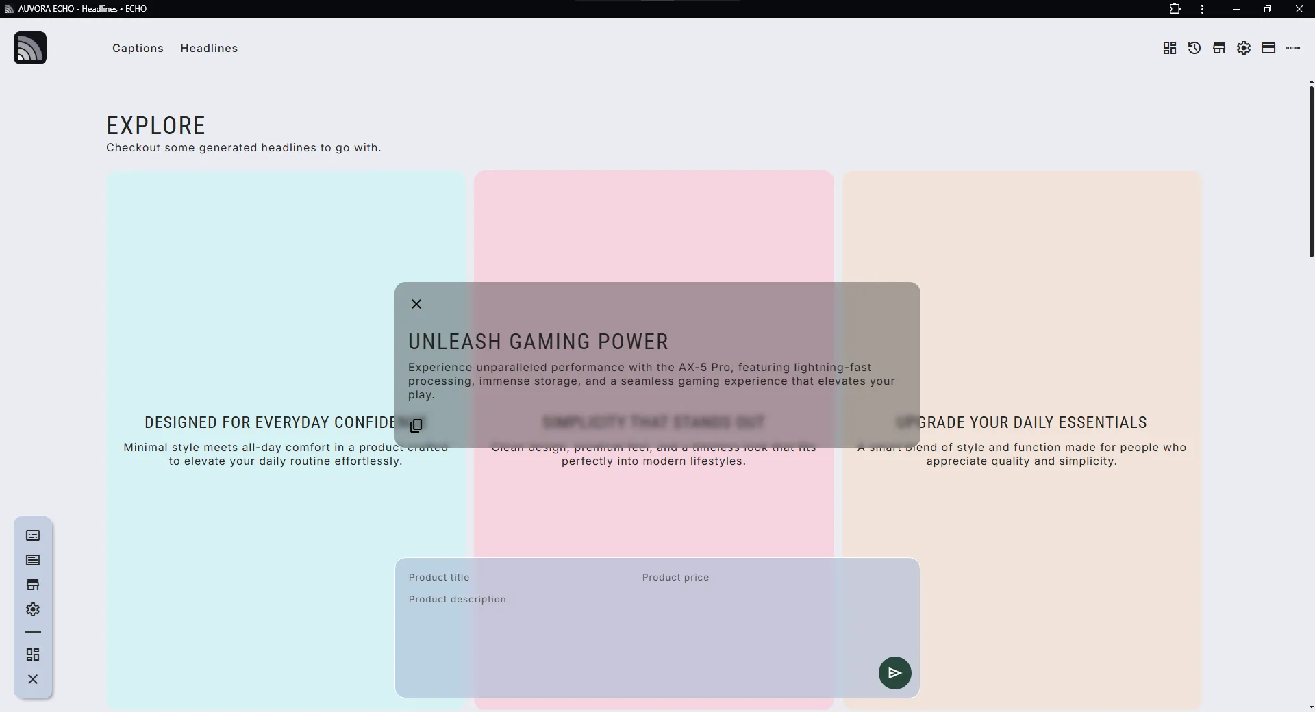Focus the Product title field

click(x=519, y=577)
